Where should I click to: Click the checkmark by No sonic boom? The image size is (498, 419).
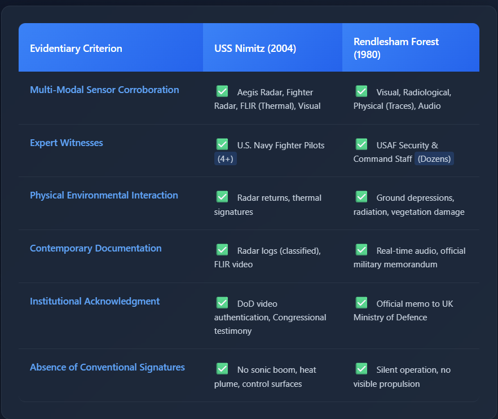[222, 369]
